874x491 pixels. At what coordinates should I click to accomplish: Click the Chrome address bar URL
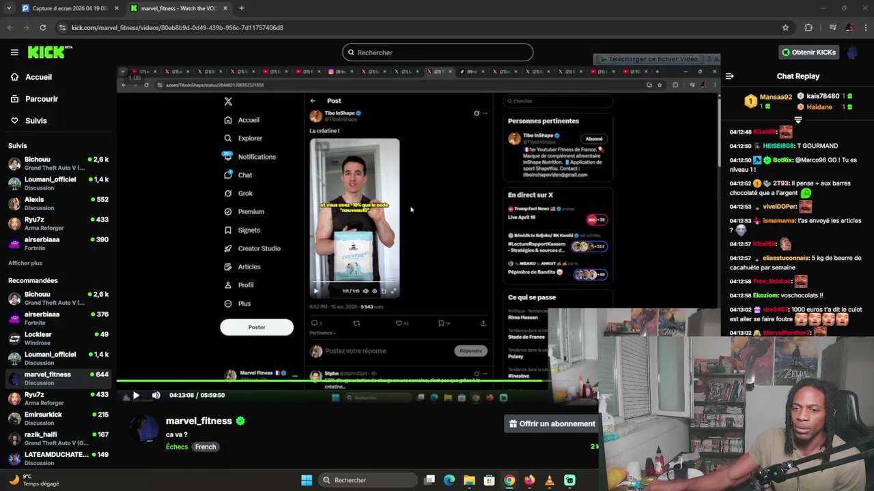click(x=177, y=27)
